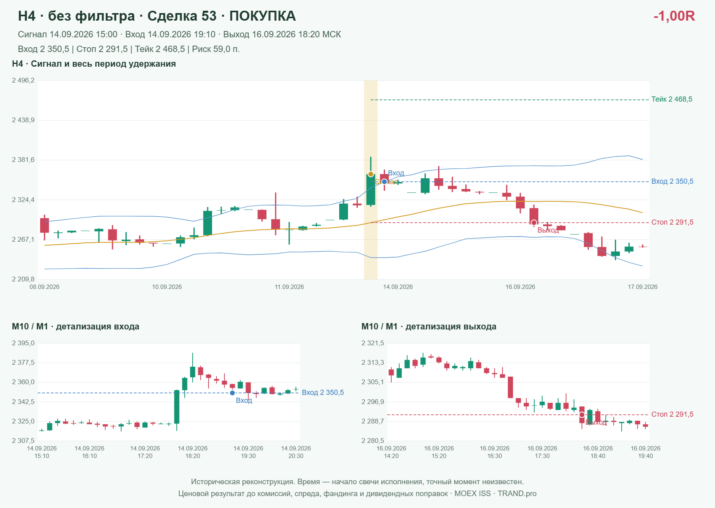The height and width of the screenshot is (508, 715).
Task: Click the 'Стоп 2 291,5' label on H4 chart
Action: 672,222
